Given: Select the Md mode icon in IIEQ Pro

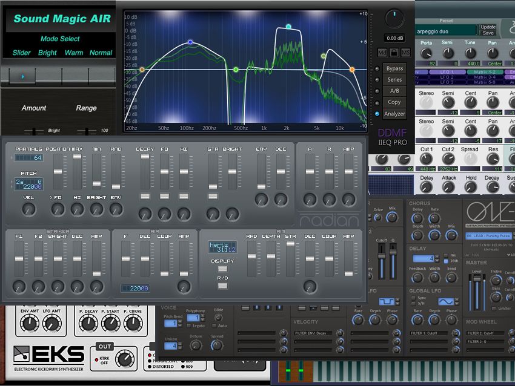Looking at the screenshot, I should [383, 53].
